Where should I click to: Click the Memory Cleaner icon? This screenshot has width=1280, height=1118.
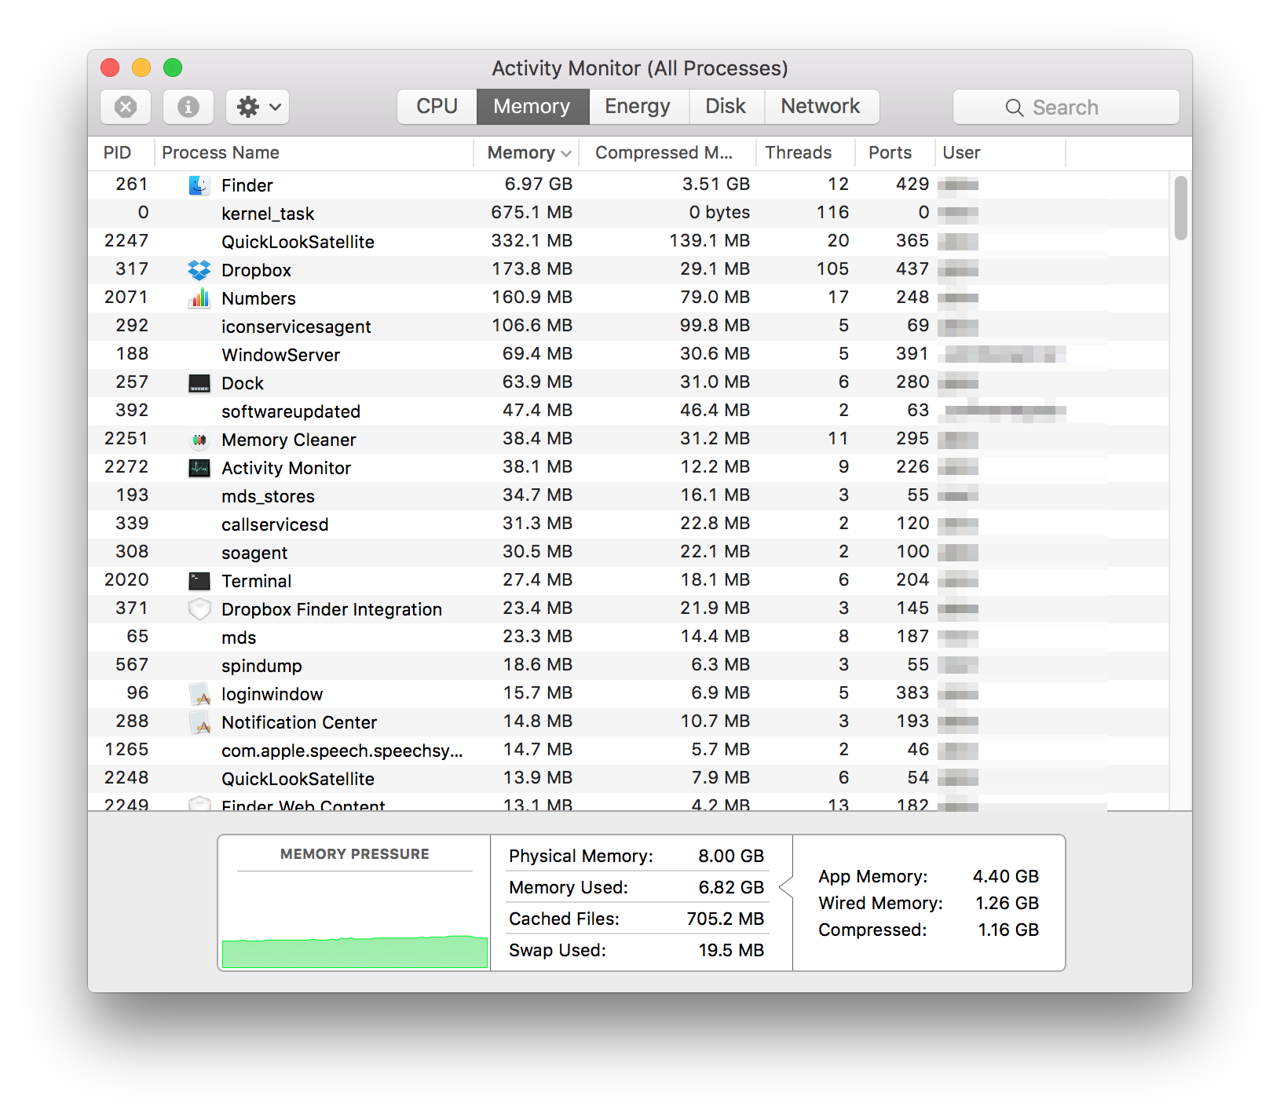[199, 440]
